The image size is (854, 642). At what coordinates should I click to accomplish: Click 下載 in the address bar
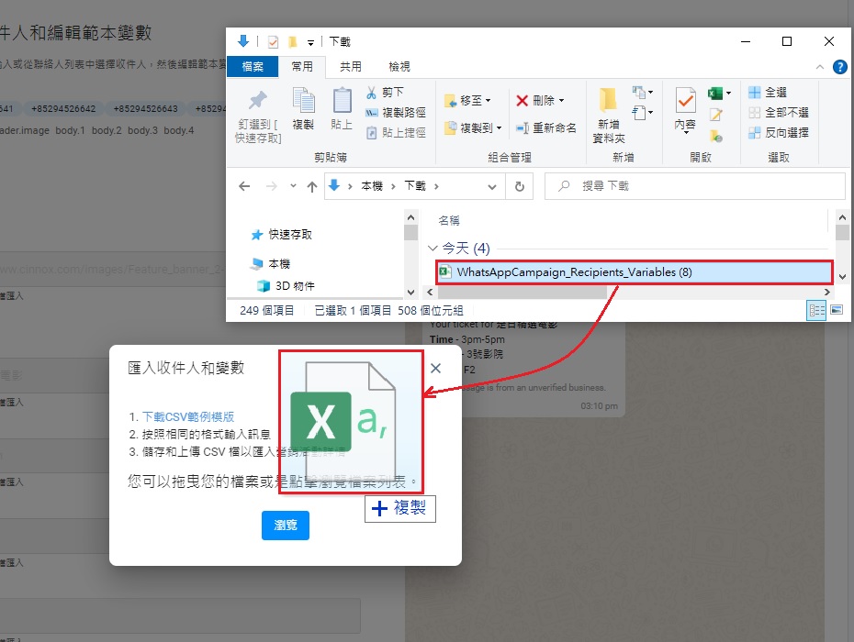pos(415,186)
